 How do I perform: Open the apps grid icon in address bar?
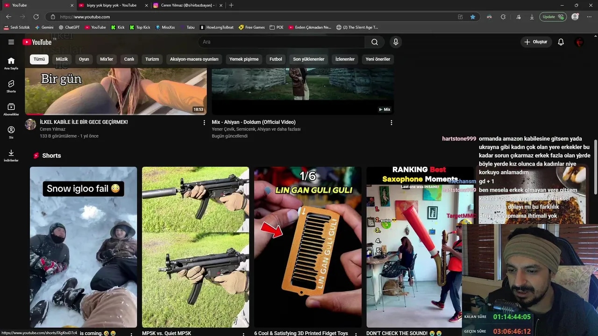click(460, 17)
